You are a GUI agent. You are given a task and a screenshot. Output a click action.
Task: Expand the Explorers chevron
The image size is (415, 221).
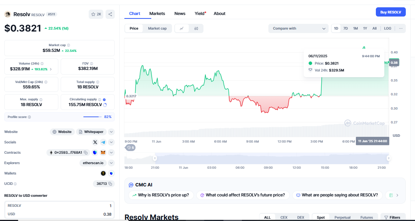tap(111, 163)
